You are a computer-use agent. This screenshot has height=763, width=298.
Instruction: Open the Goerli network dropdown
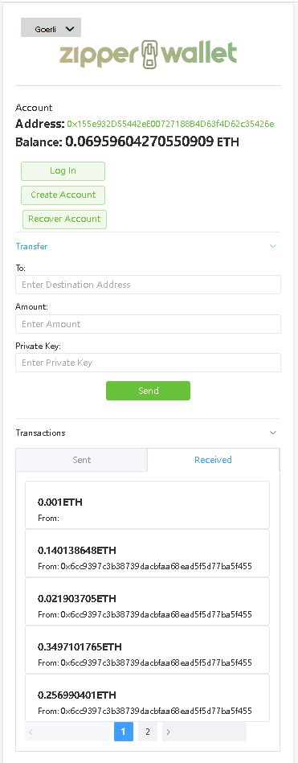pos(51,28)
